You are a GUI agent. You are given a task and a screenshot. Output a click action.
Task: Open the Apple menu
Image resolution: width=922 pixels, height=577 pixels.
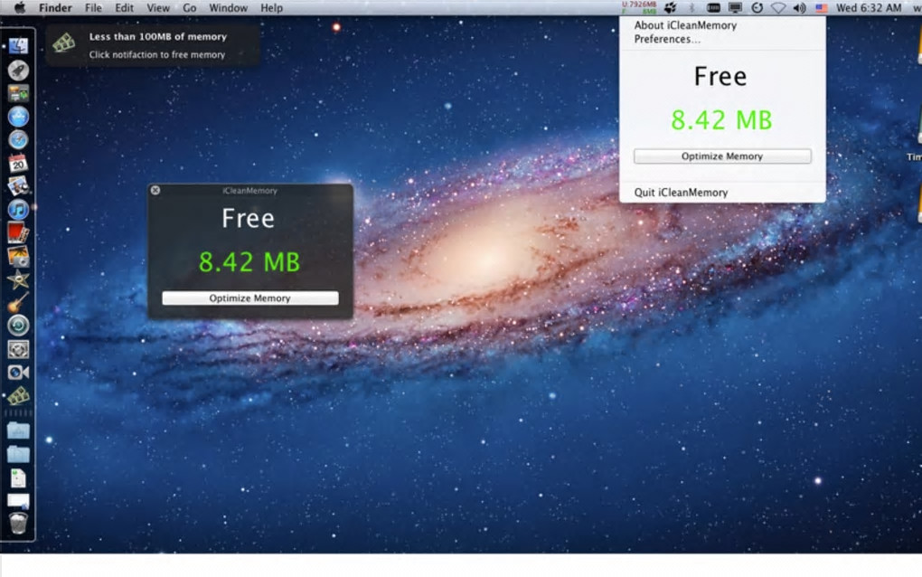coord(19,7)
